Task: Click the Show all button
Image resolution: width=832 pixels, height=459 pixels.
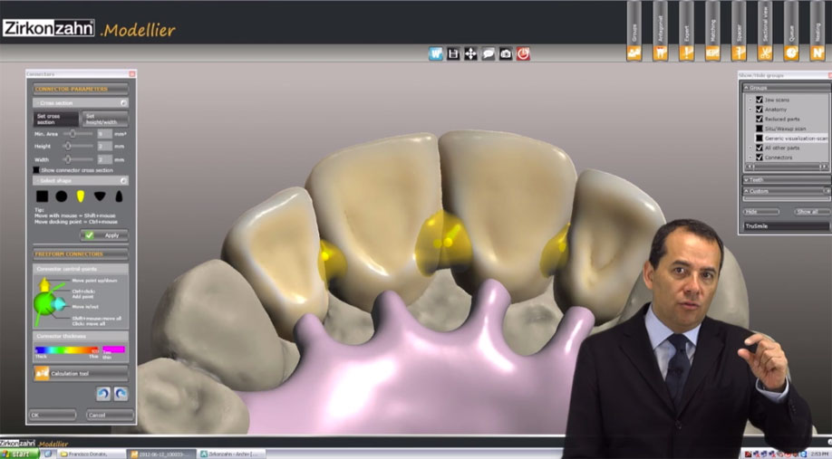Action: 811,212
